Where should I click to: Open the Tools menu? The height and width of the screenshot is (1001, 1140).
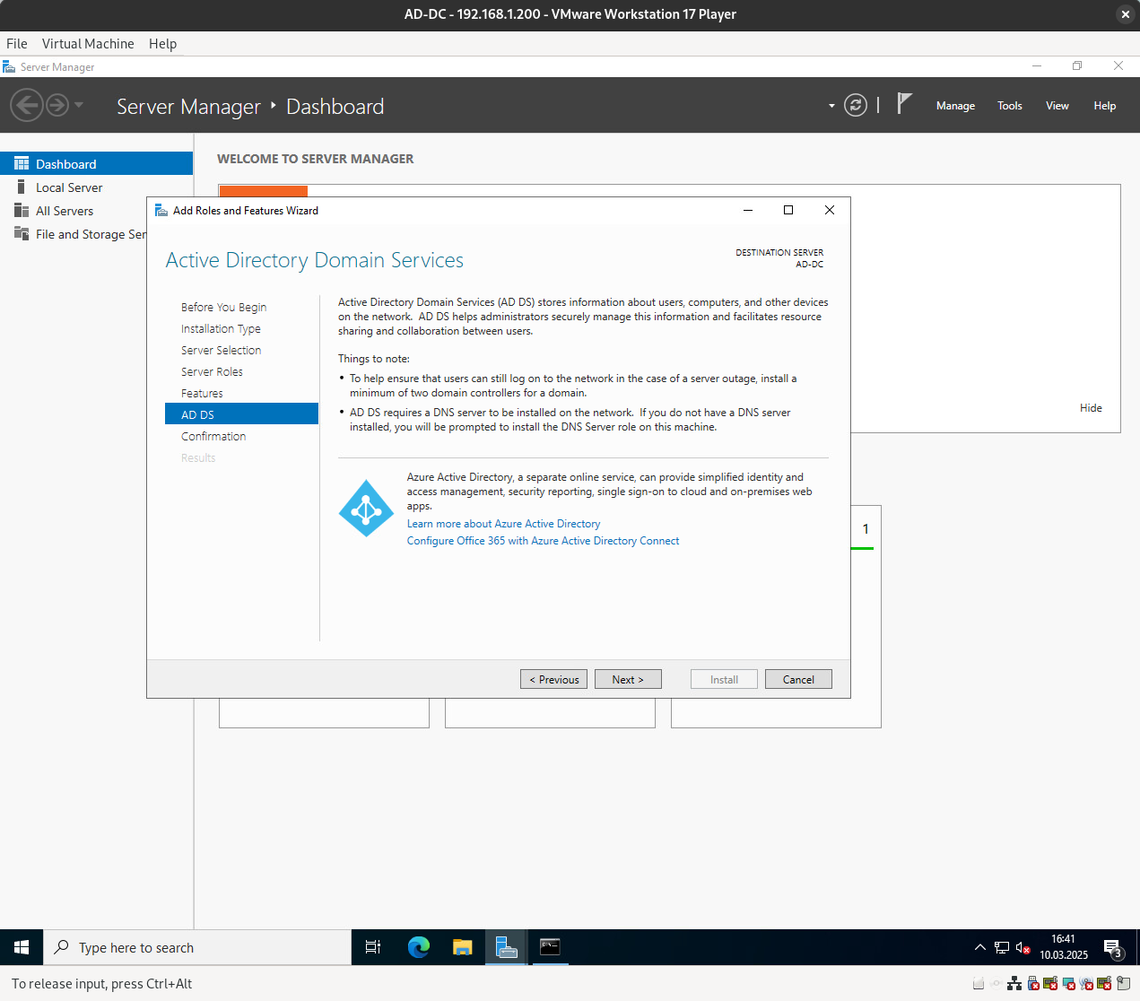[x=1009, y=106]
